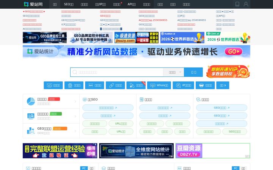Click the magnifier icon inside the search box
The width and height of the screenshot is (273, 170).
(x=75, y=72)
